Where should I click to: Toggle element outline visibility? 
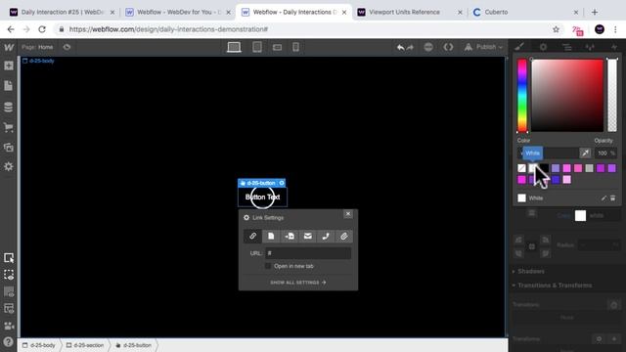pos(9,275)
